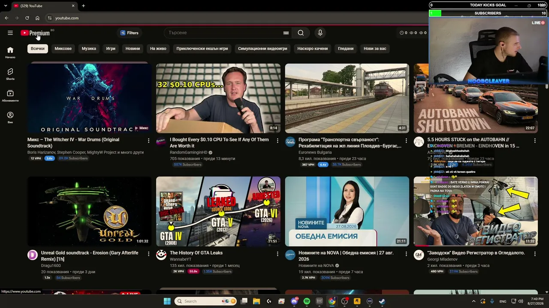
Task: Open the Видео Регистратор video thumbnail
Action: pos(476,211)
